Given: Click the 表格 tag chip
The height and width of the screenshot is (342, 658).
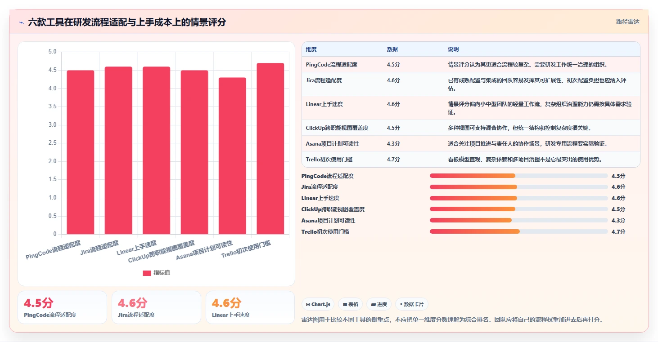Looking at the screenshot, I should [x=351, y=304].
